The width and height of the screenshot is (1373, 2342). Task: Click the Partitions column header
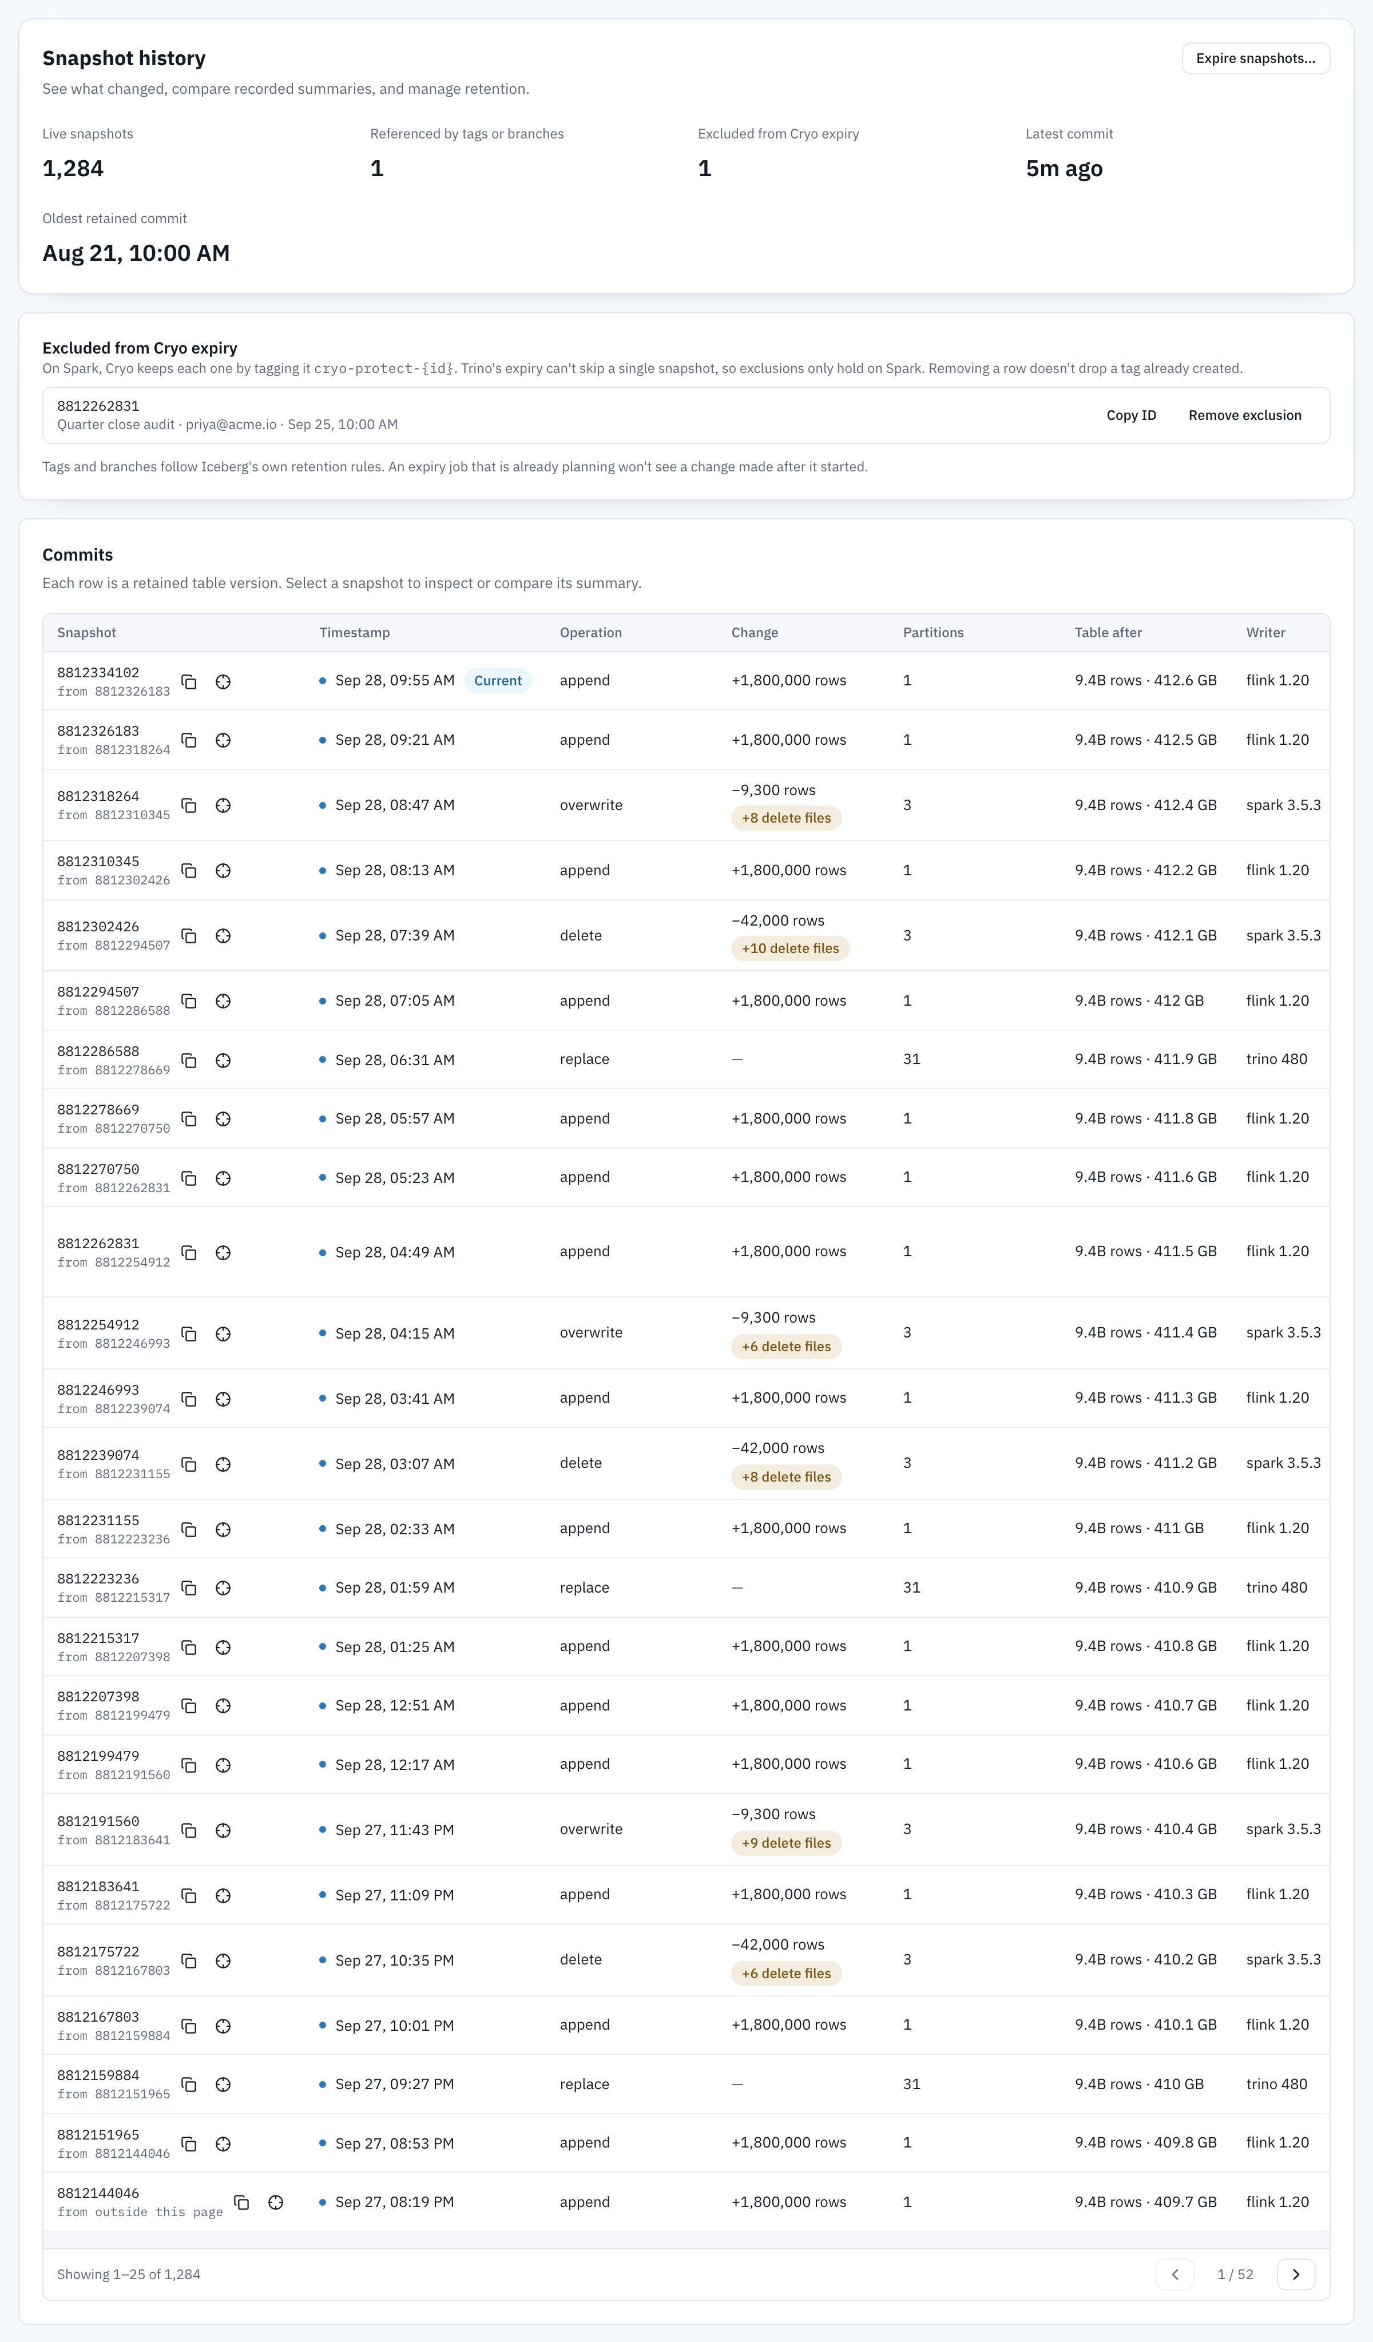click(x=933, y=633)
